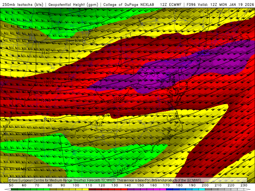Click the 120 value on color scale
The height and width of the screenshot is (191, 255).
(102, 185)
